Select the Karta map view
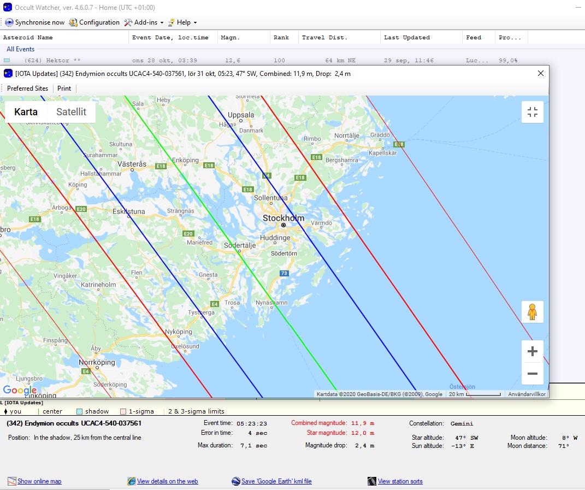585x490 pixels. tap(26, 112)
